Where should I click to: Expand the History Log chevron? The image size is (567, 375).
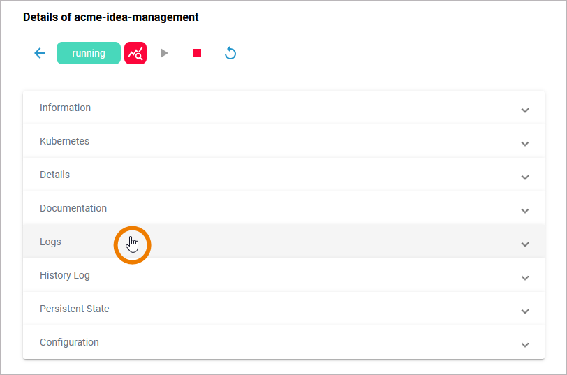[525, 278]
